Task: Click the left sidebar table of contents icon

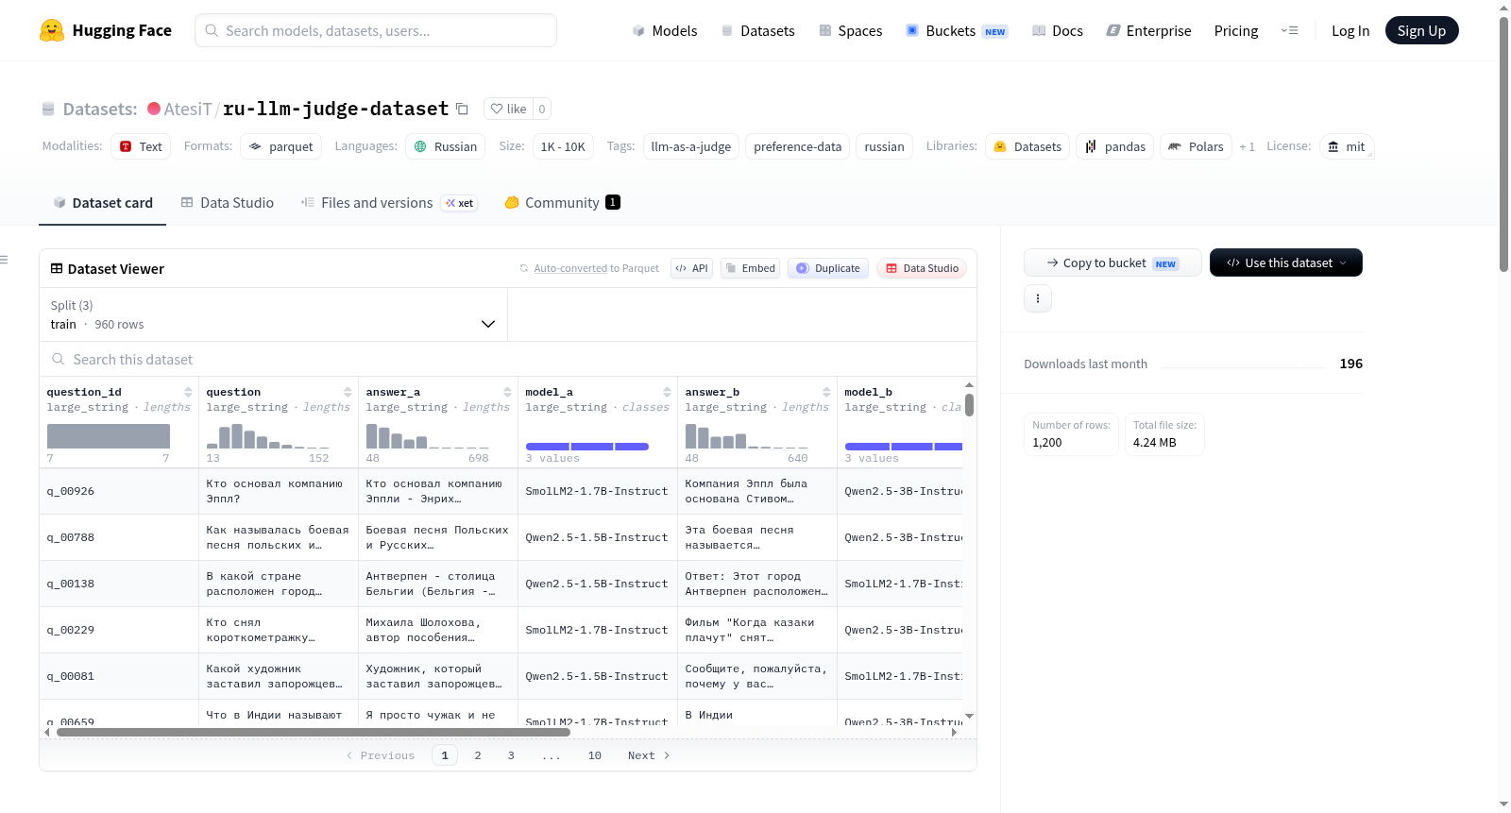Action: point(4,260)
